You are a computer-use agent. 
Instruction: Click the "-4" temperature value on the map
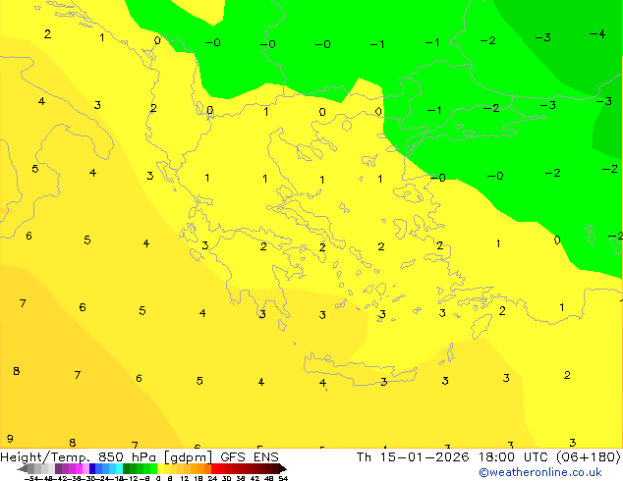click(597, 34)
